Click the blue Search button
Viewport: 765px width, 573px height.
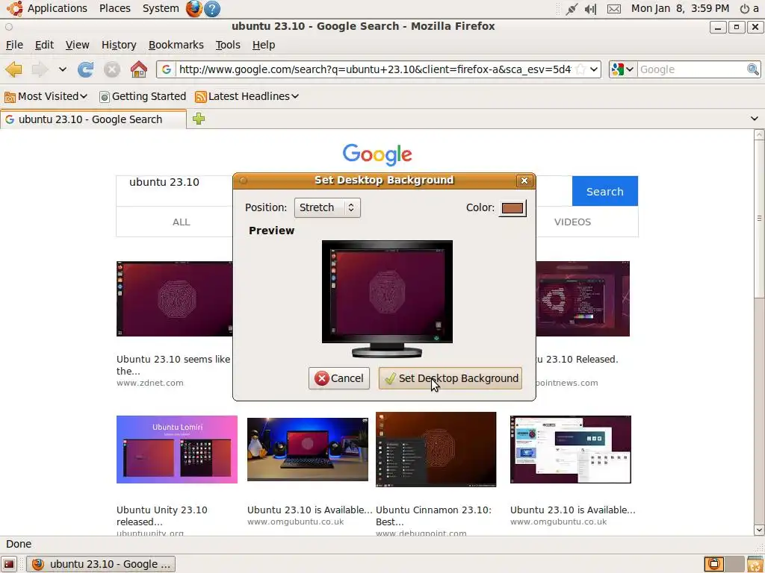coord(604,192)
